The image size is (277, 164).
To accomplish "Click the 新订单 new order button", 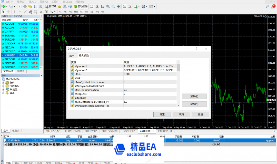I will click(x=51, y=6).
